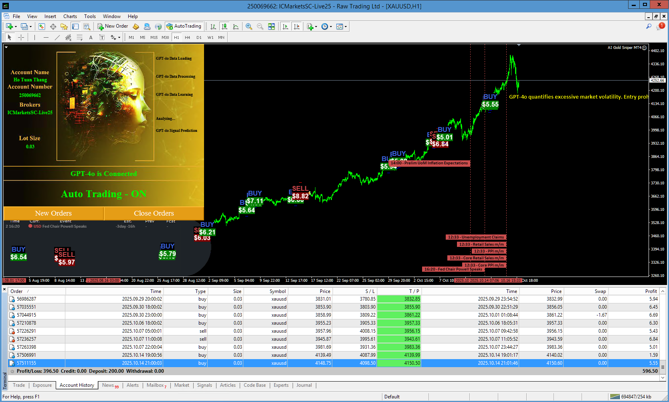
Task: Toggle the Market Watch window
Action: coord(42,26)
